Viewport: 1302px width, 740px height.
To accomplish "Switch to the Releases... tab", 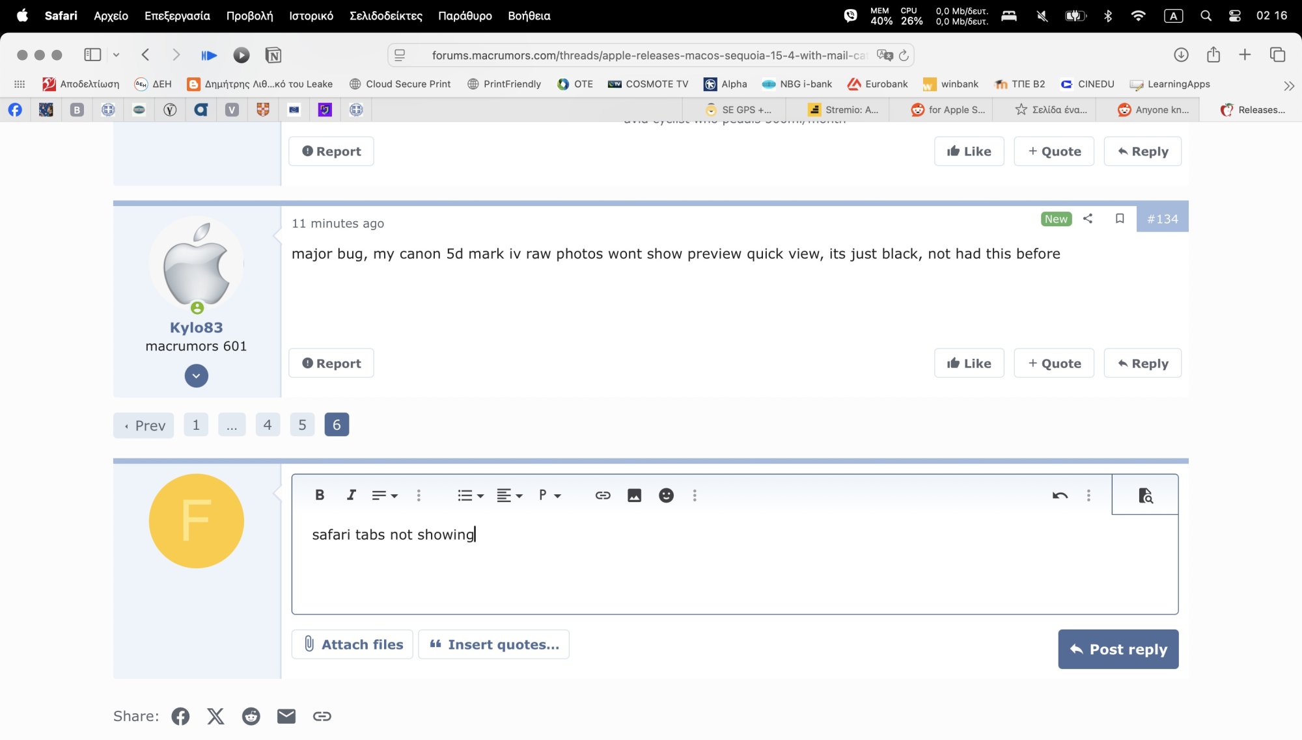I will 1253,110.
